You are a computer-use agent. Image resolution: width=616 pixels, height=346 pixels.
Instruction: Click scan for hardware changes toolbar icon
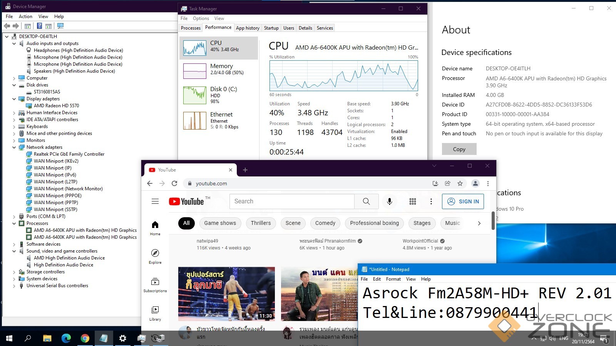60,26
